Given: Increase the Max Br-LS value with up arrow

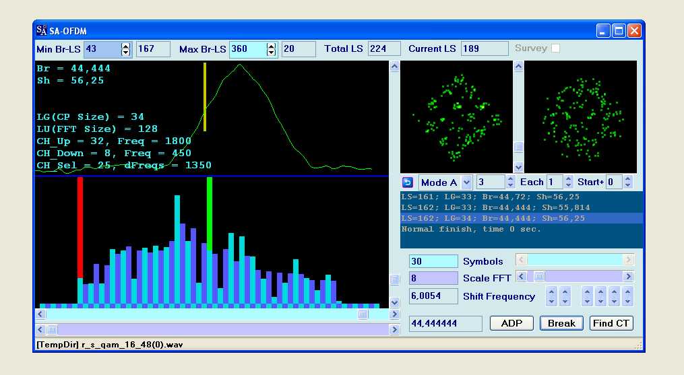Looking at the screenshot, I should tap(272, 46).
